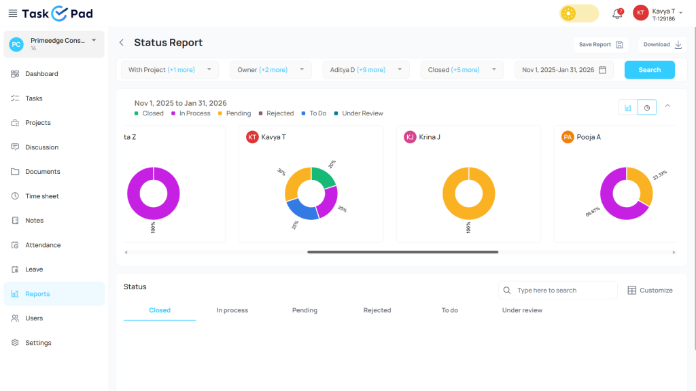This screenshot has height=391, width=696.
Task: Switch to pie chart view
Action: (x=647, y=107)
